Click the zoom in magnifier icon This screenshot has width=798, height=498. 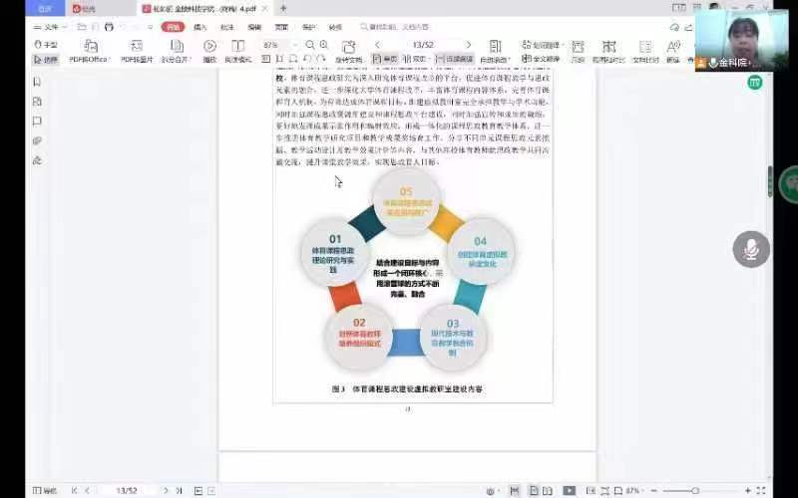click(325, 45)
